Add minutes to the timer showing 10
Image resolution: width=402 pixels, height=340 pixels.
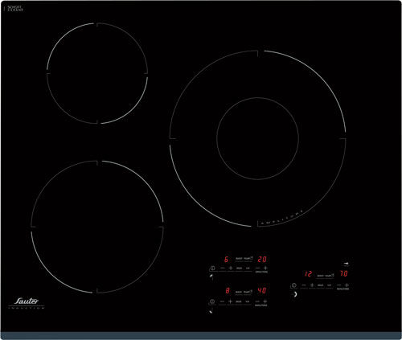[347, 285]
